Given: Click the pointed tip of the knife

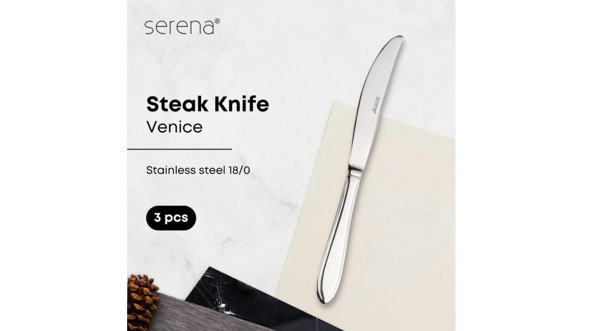Looking at the screenshot, I should coord(400,38).
